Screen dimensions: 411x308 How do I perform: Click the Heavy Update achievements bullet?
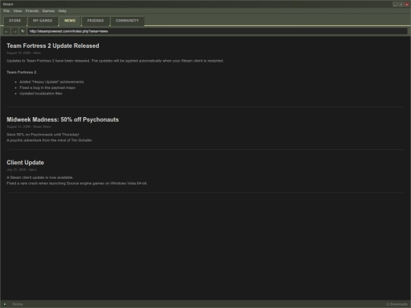[x=52, y=82]
